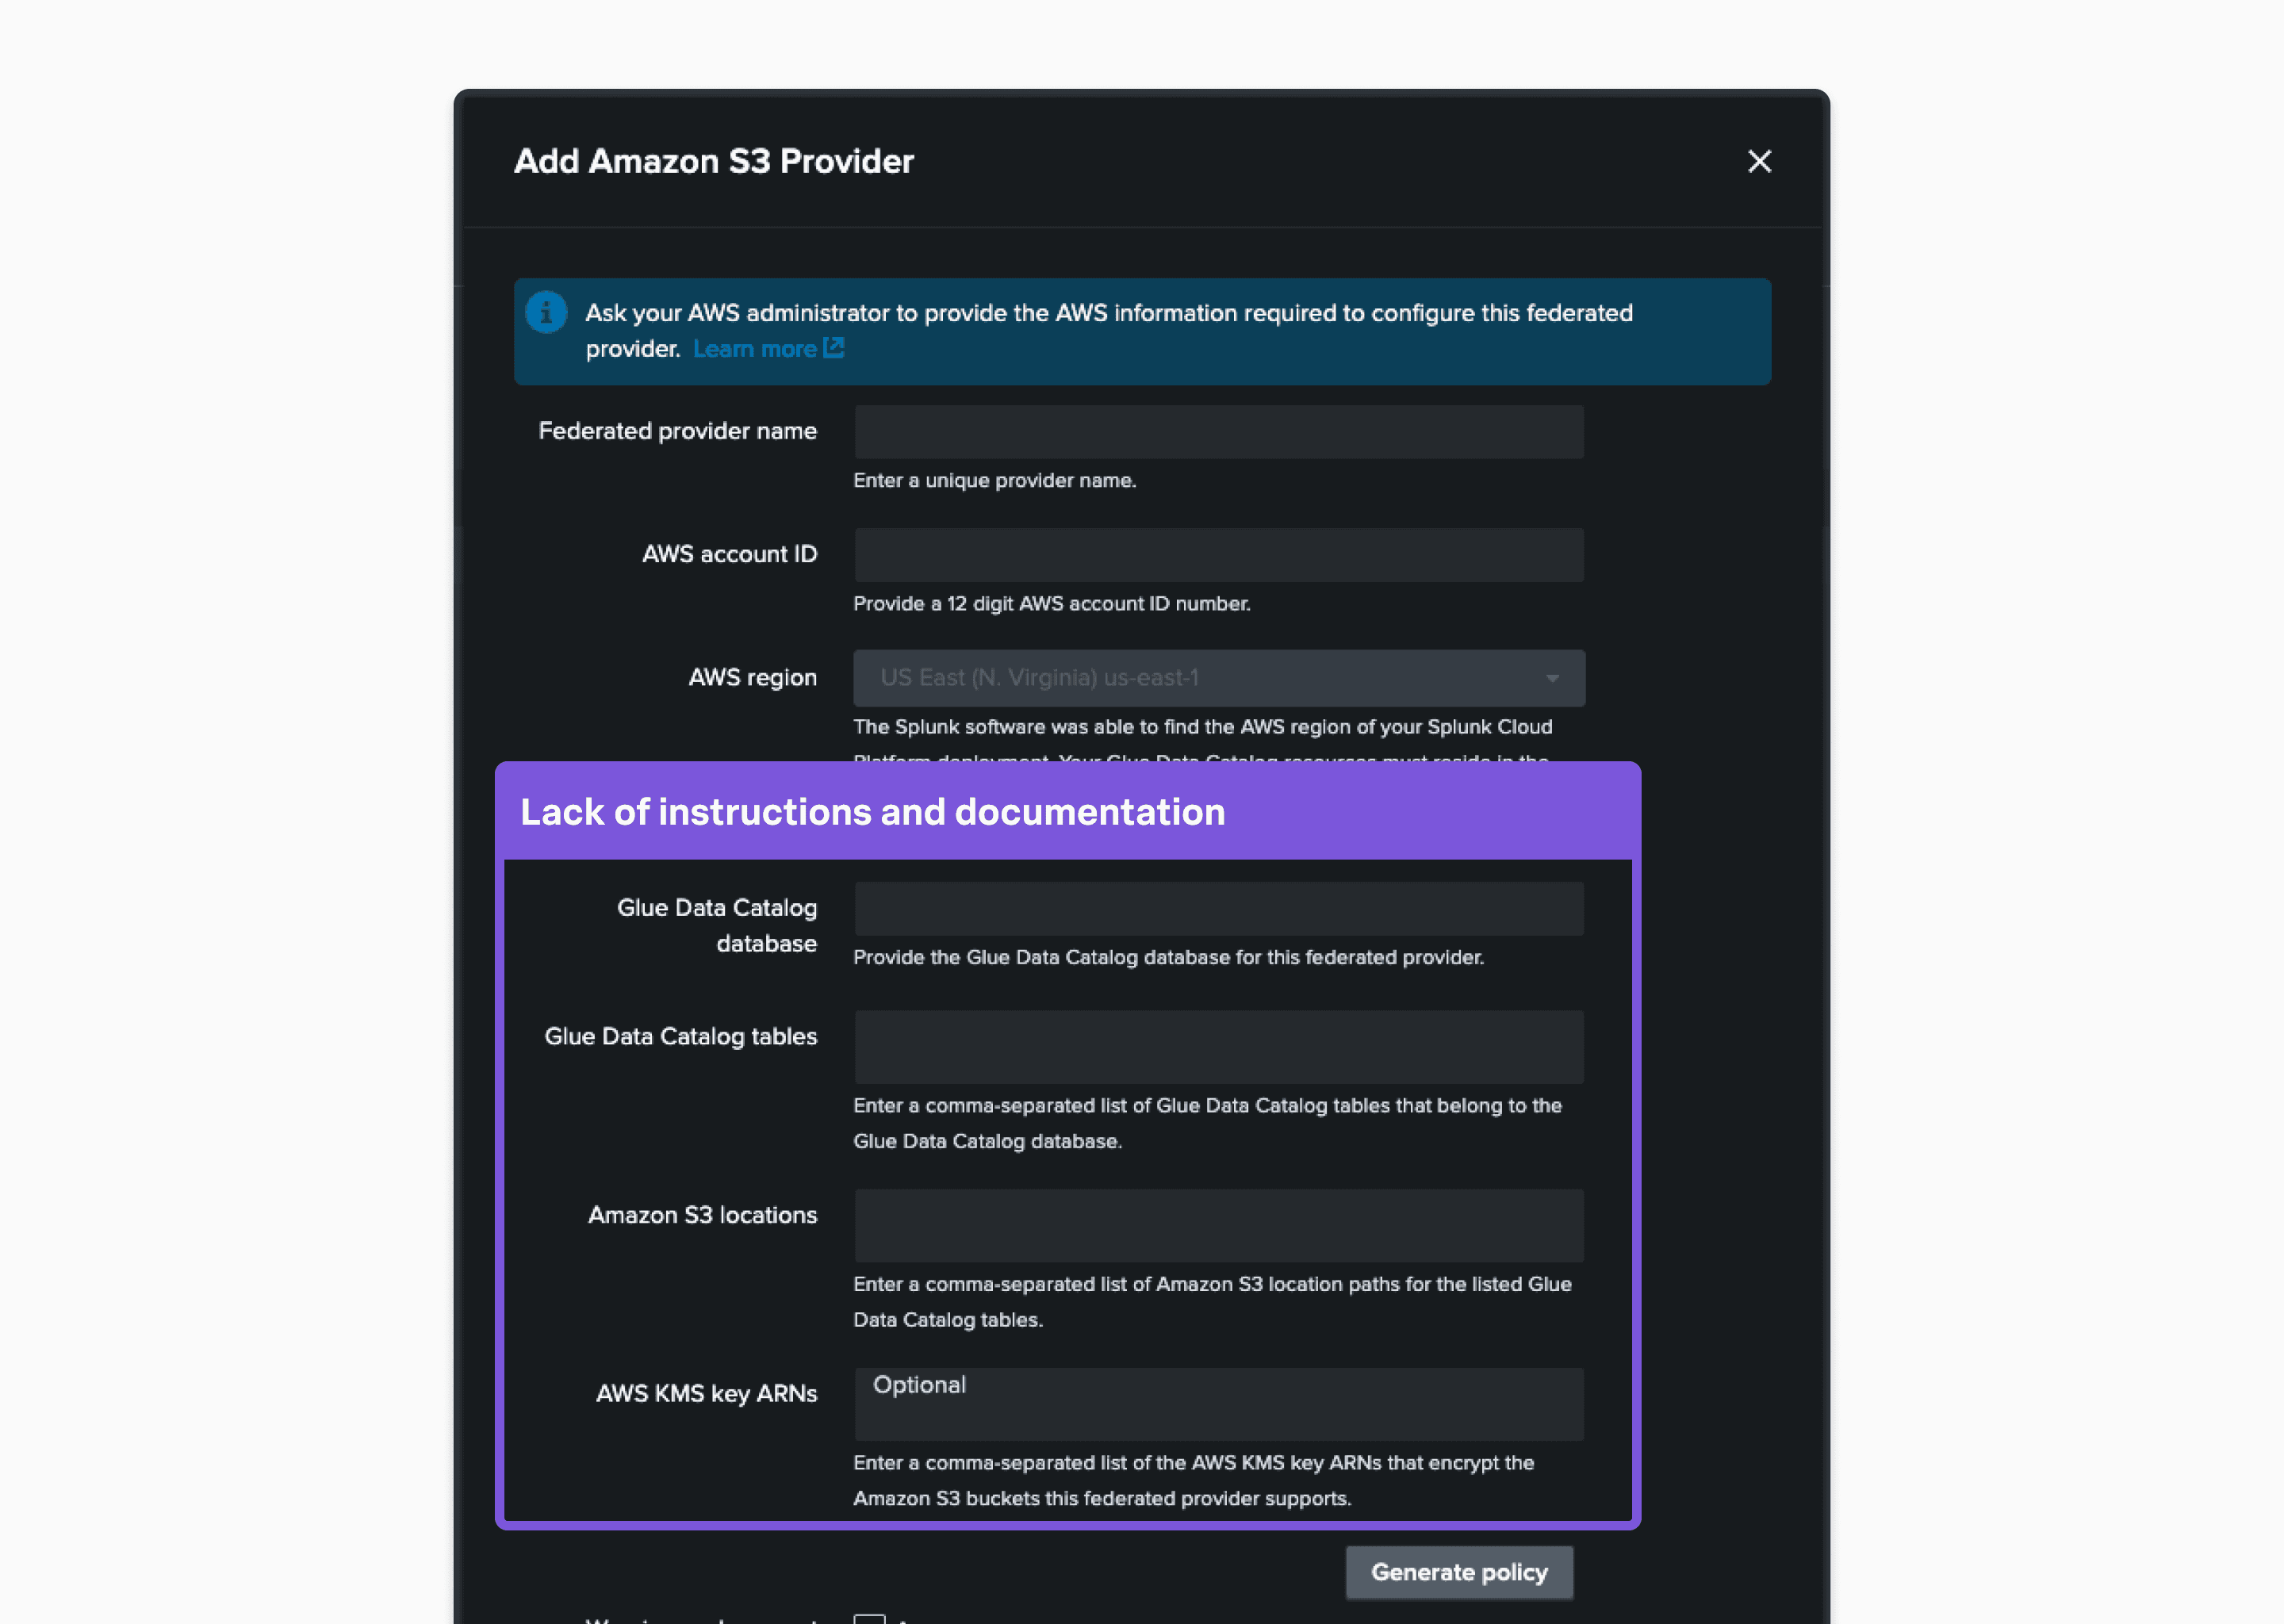
Task: Click into the Amazon S3 locations textbox
Action: [1218, 1225]
